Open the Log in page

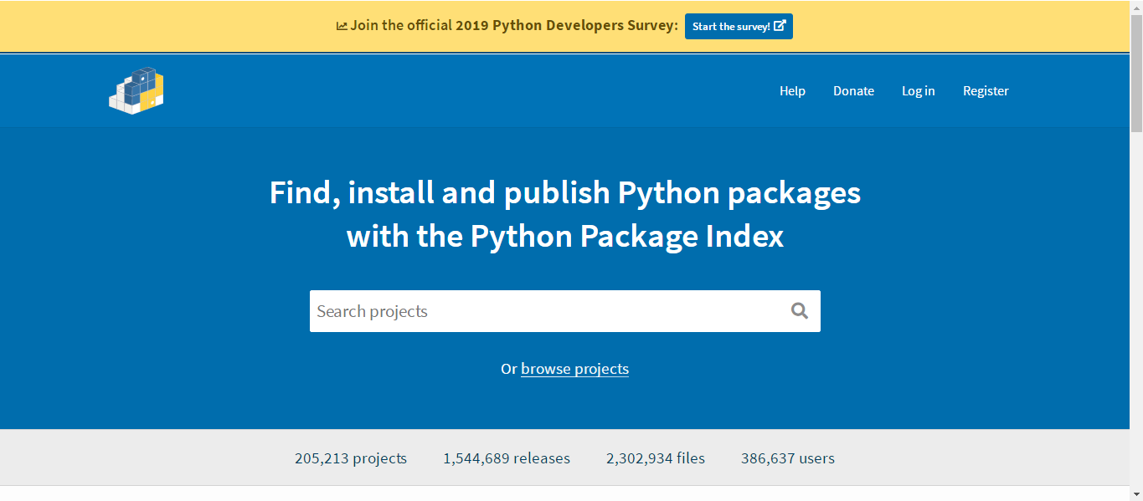tap(918, 91)
